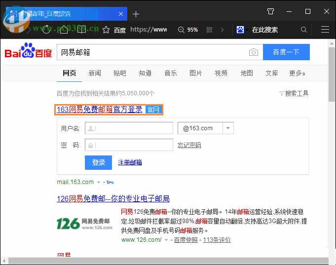
Task: Click the 密码 input field
Action: [x=129, y=145]
